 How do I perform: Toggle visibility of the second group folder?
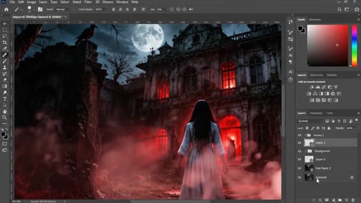pyautogui.click(x=299, y=151)
